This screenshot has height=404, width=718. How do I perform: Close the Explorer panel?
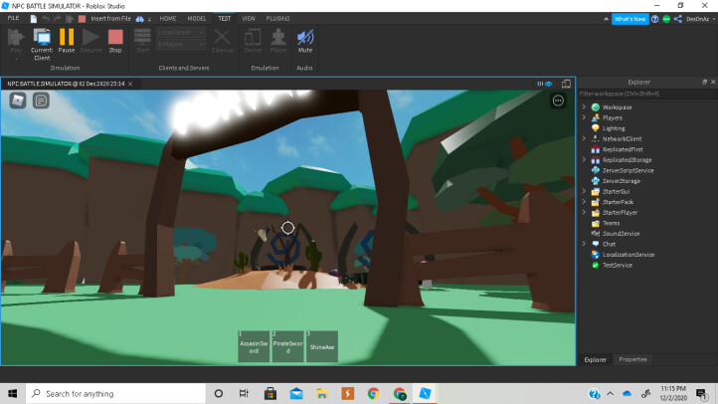712,82
